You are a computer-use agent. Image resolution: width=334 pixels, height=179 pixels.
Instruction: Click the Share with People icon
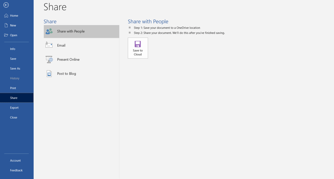tap(49, 31)
